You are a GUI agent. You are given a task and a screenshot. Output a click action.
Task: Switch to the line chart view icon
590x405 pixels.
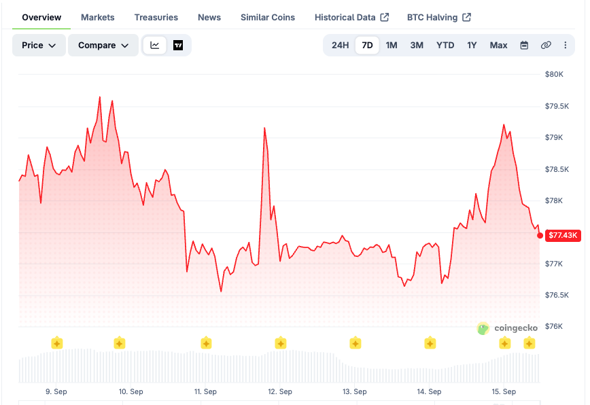pos(155,45)
